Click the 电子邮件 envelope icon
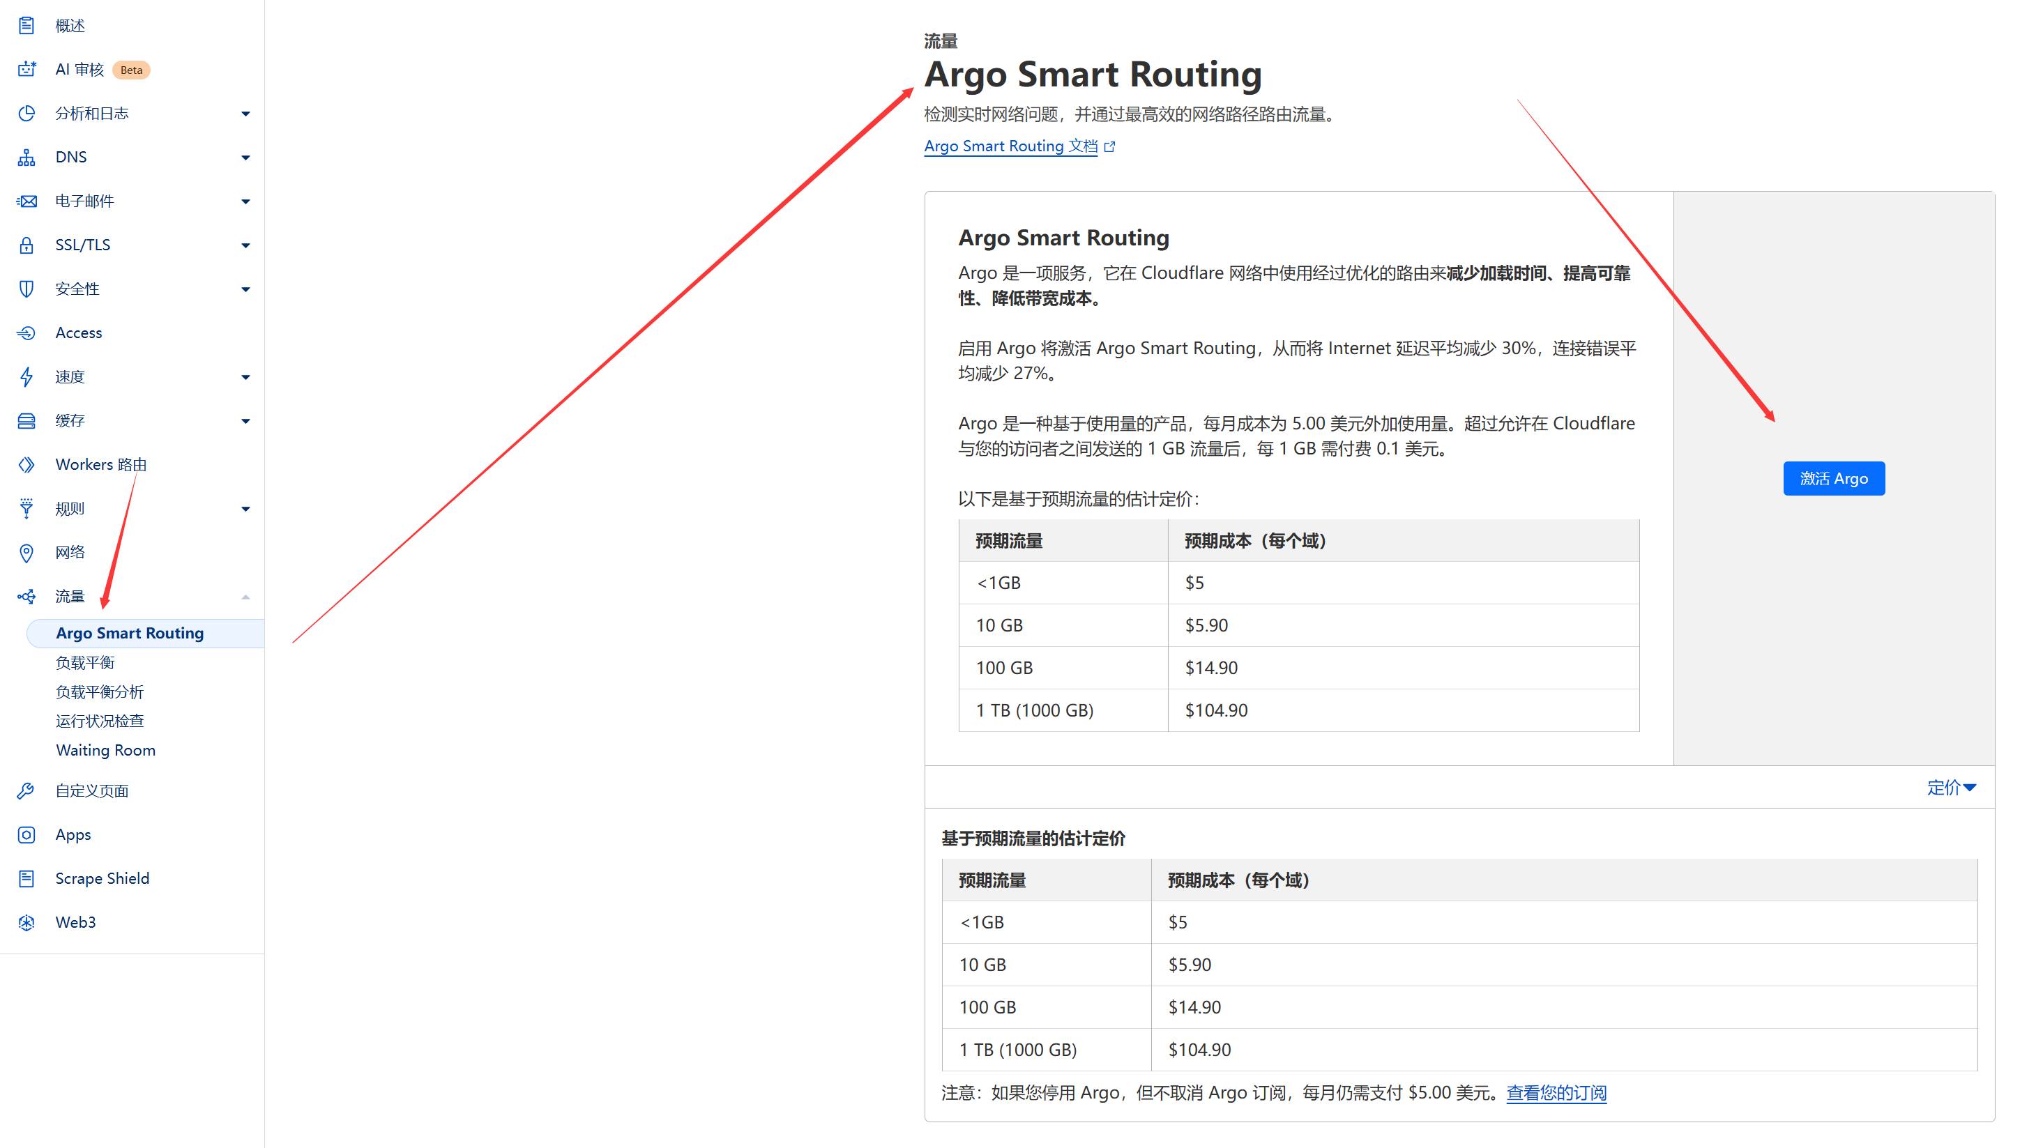The width and height of the screenshot is (2043, 1148). pyautogui.click(x=26, y=201)
